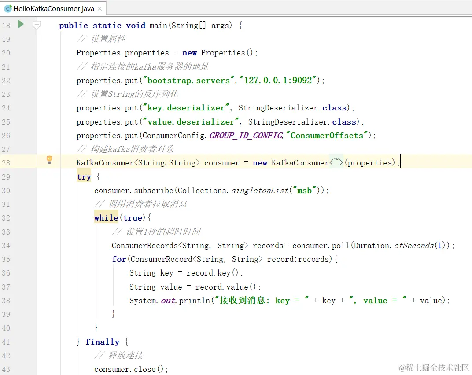Click the "bootstrap.servers" string
This screenshot has width=472, height=375.
coord(189,81)
